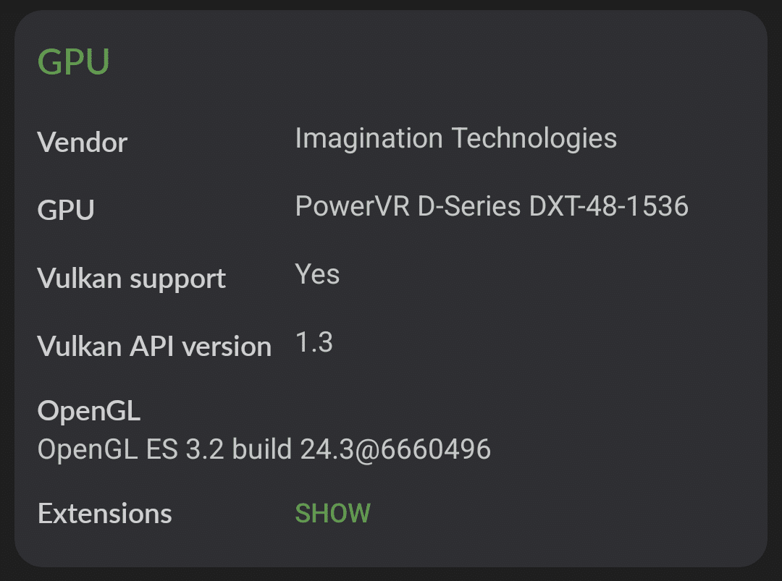Click the Vulkan API version 1.3 value
Viewport: 782px width, 581px height.
pos(314,342)
